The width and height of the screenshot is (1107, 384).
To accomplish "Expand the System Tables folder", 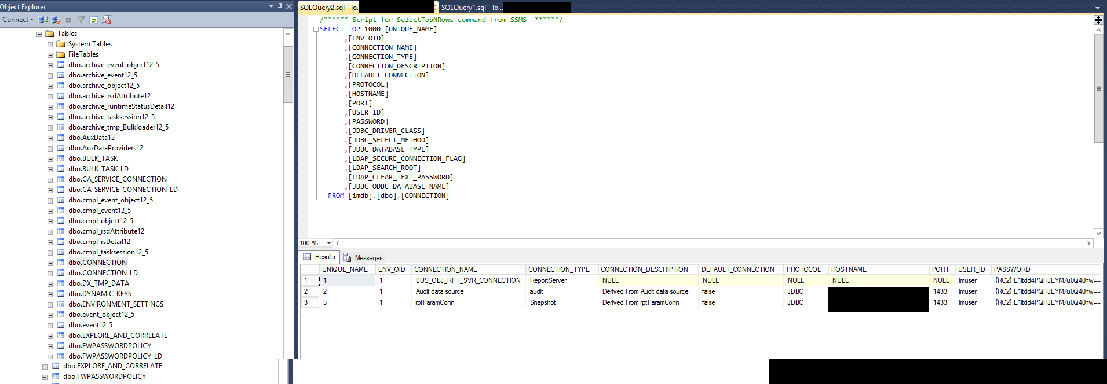I will click(50, 45).
